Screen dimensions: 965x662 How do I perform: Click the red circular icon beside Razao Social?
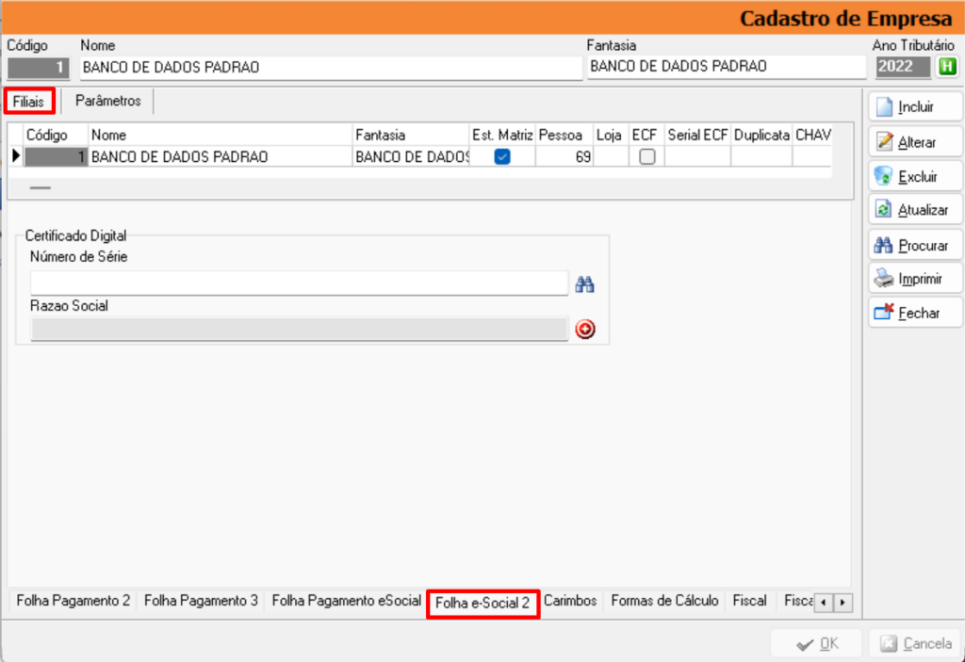[x=585, y=329]
